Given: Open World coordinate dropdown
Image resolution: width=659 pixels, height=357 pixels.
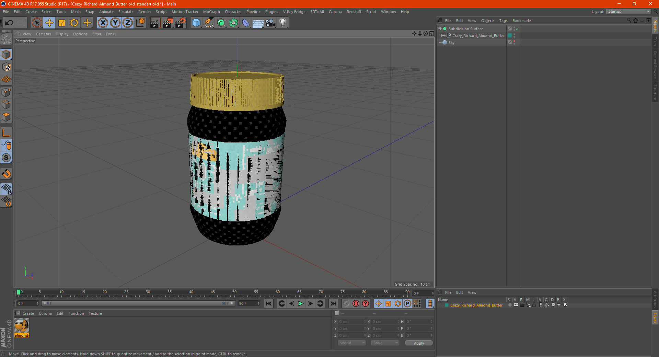Looking at the screenshot, I should coord(352,343).
